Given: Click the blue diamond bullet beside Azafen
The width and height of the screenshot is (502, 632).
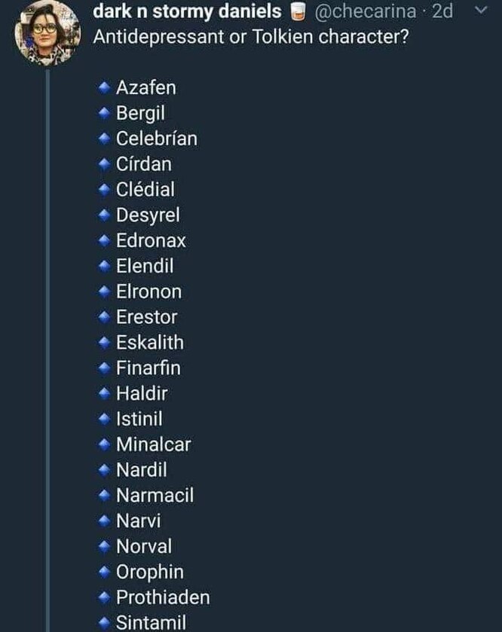Looking at the screenshot, I should 104,88.
